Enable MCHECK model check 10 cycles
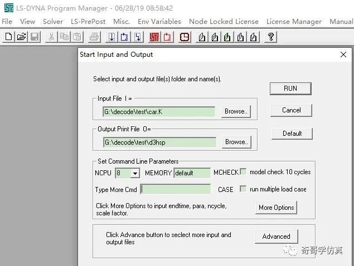 (x=243, y=171)
